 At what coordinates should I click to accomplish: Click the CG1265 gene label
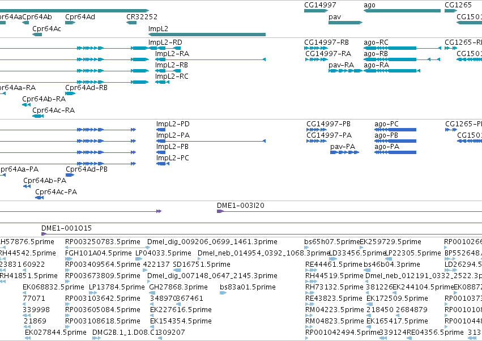(x=458, y=5)
